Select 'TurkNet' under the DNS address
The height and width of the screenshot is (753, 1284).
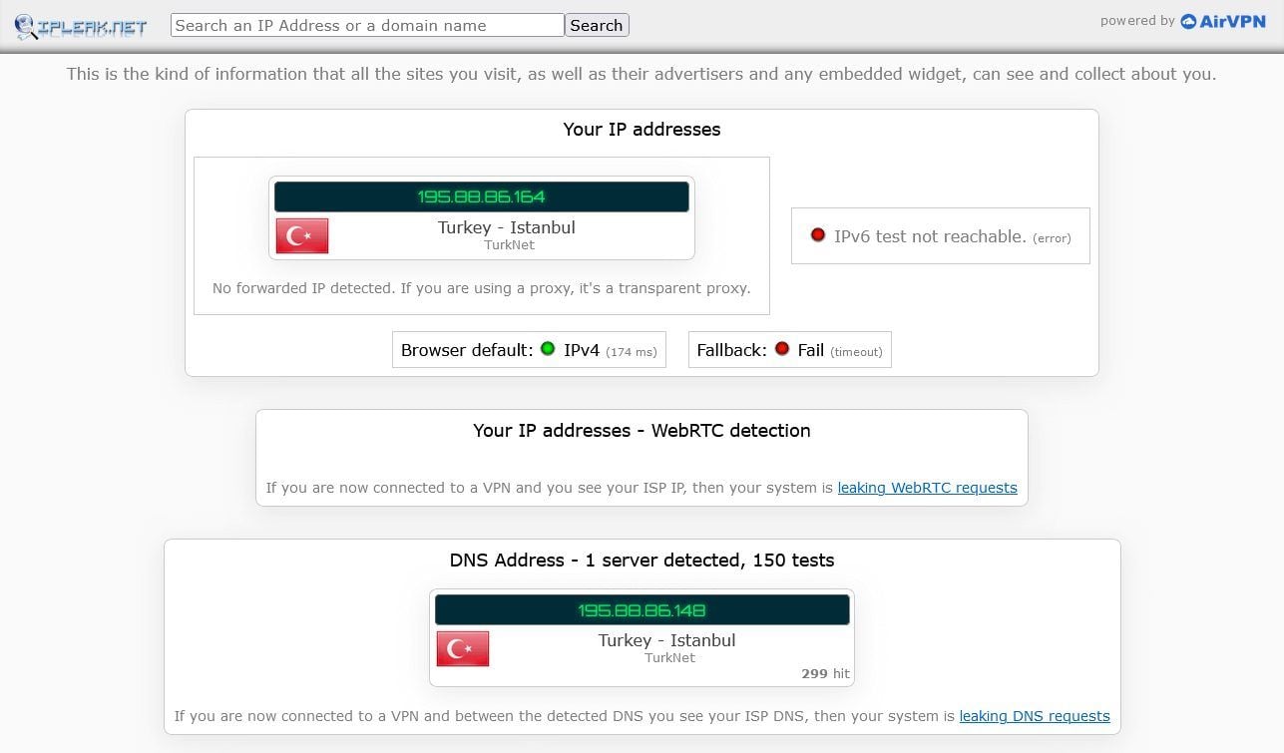pos(670,658)
